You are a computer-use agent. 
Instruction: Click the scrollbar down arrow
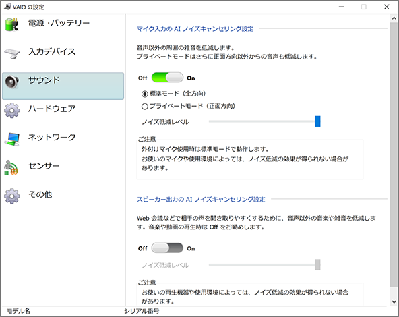click(x=394, y=301)
